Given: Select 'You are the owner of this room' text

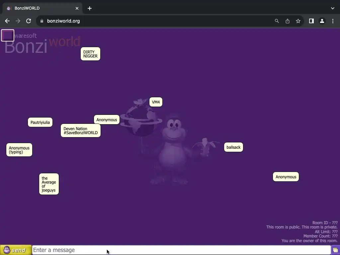Looking at the screenshot, I should click(309, 241).
